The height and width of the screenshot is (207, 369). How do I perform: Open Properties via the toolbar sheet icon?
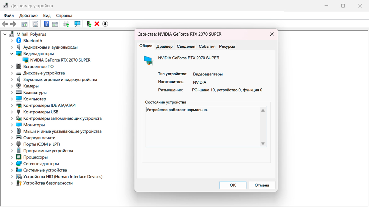pos(35,24)
